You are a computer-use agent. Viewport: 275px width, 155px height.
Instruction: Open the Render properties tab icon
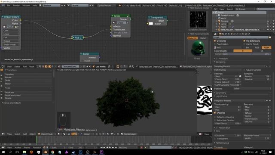pyautogui.click(x=220, y=34)
